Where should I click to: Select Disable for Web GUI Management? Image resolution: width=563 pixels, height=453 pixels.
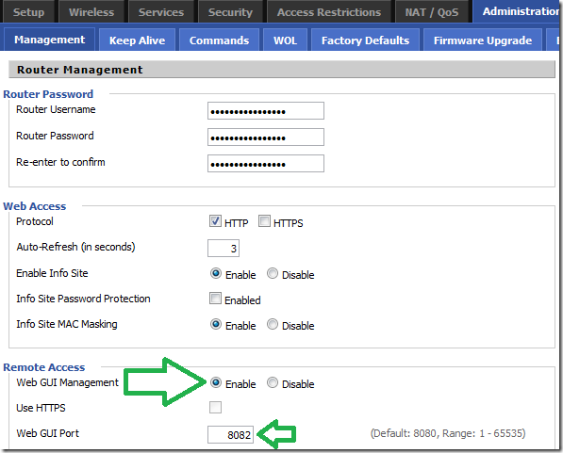click(x=273, y=382)
